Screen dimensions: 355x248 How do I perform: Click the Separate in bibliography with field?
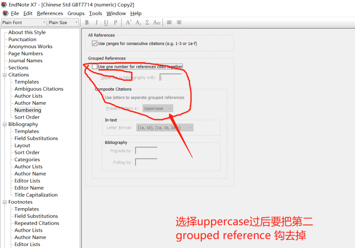(x=171, y=77)
